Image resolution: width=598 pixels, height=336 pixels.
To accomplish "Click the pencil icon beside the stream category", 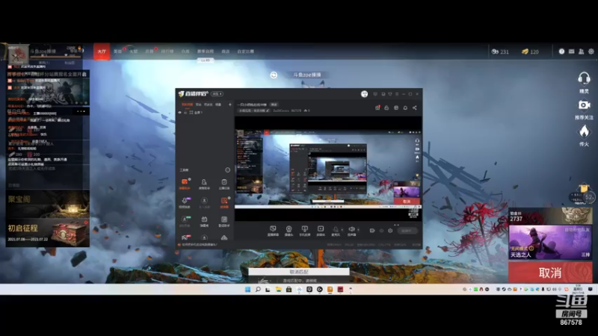I will (268, 111).
